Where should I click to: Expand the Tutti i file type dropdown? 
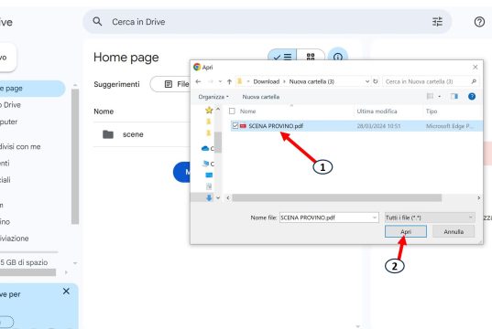[430, 218]
